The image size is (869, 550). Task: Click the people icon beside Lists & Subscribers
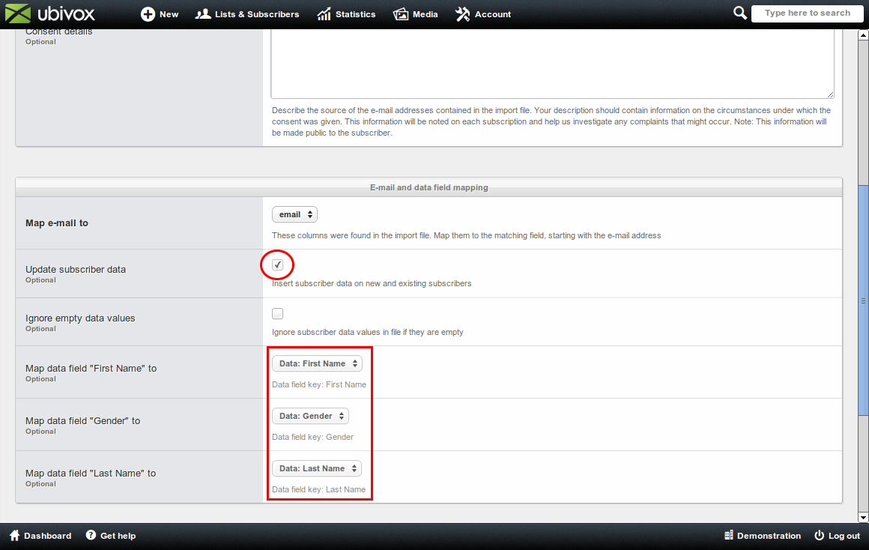[203, 13]
